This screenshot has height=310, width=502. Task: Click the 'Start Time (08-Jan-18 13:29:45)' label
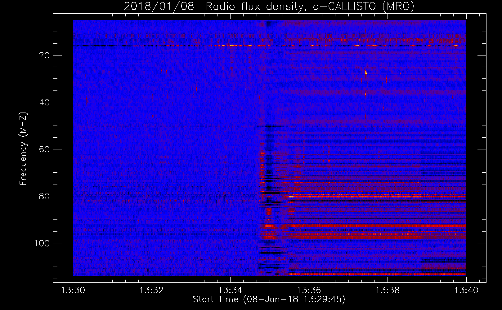269,299
